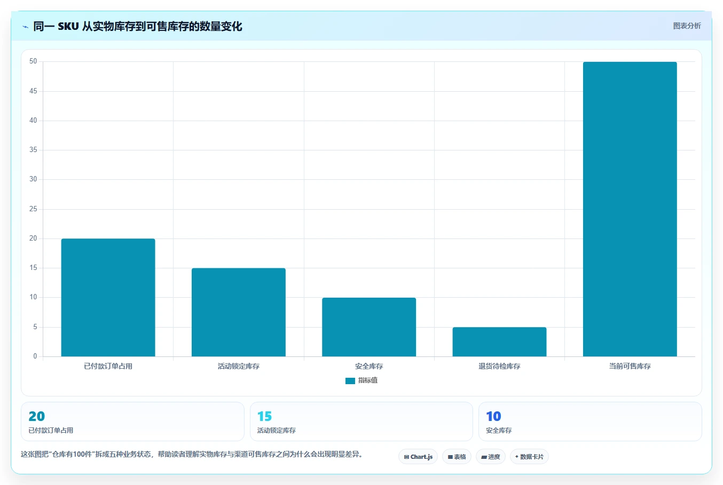The image size is (723, 485).
Task: Open the data card showing 20 已付款订单占用
Action: pos(132,422)
